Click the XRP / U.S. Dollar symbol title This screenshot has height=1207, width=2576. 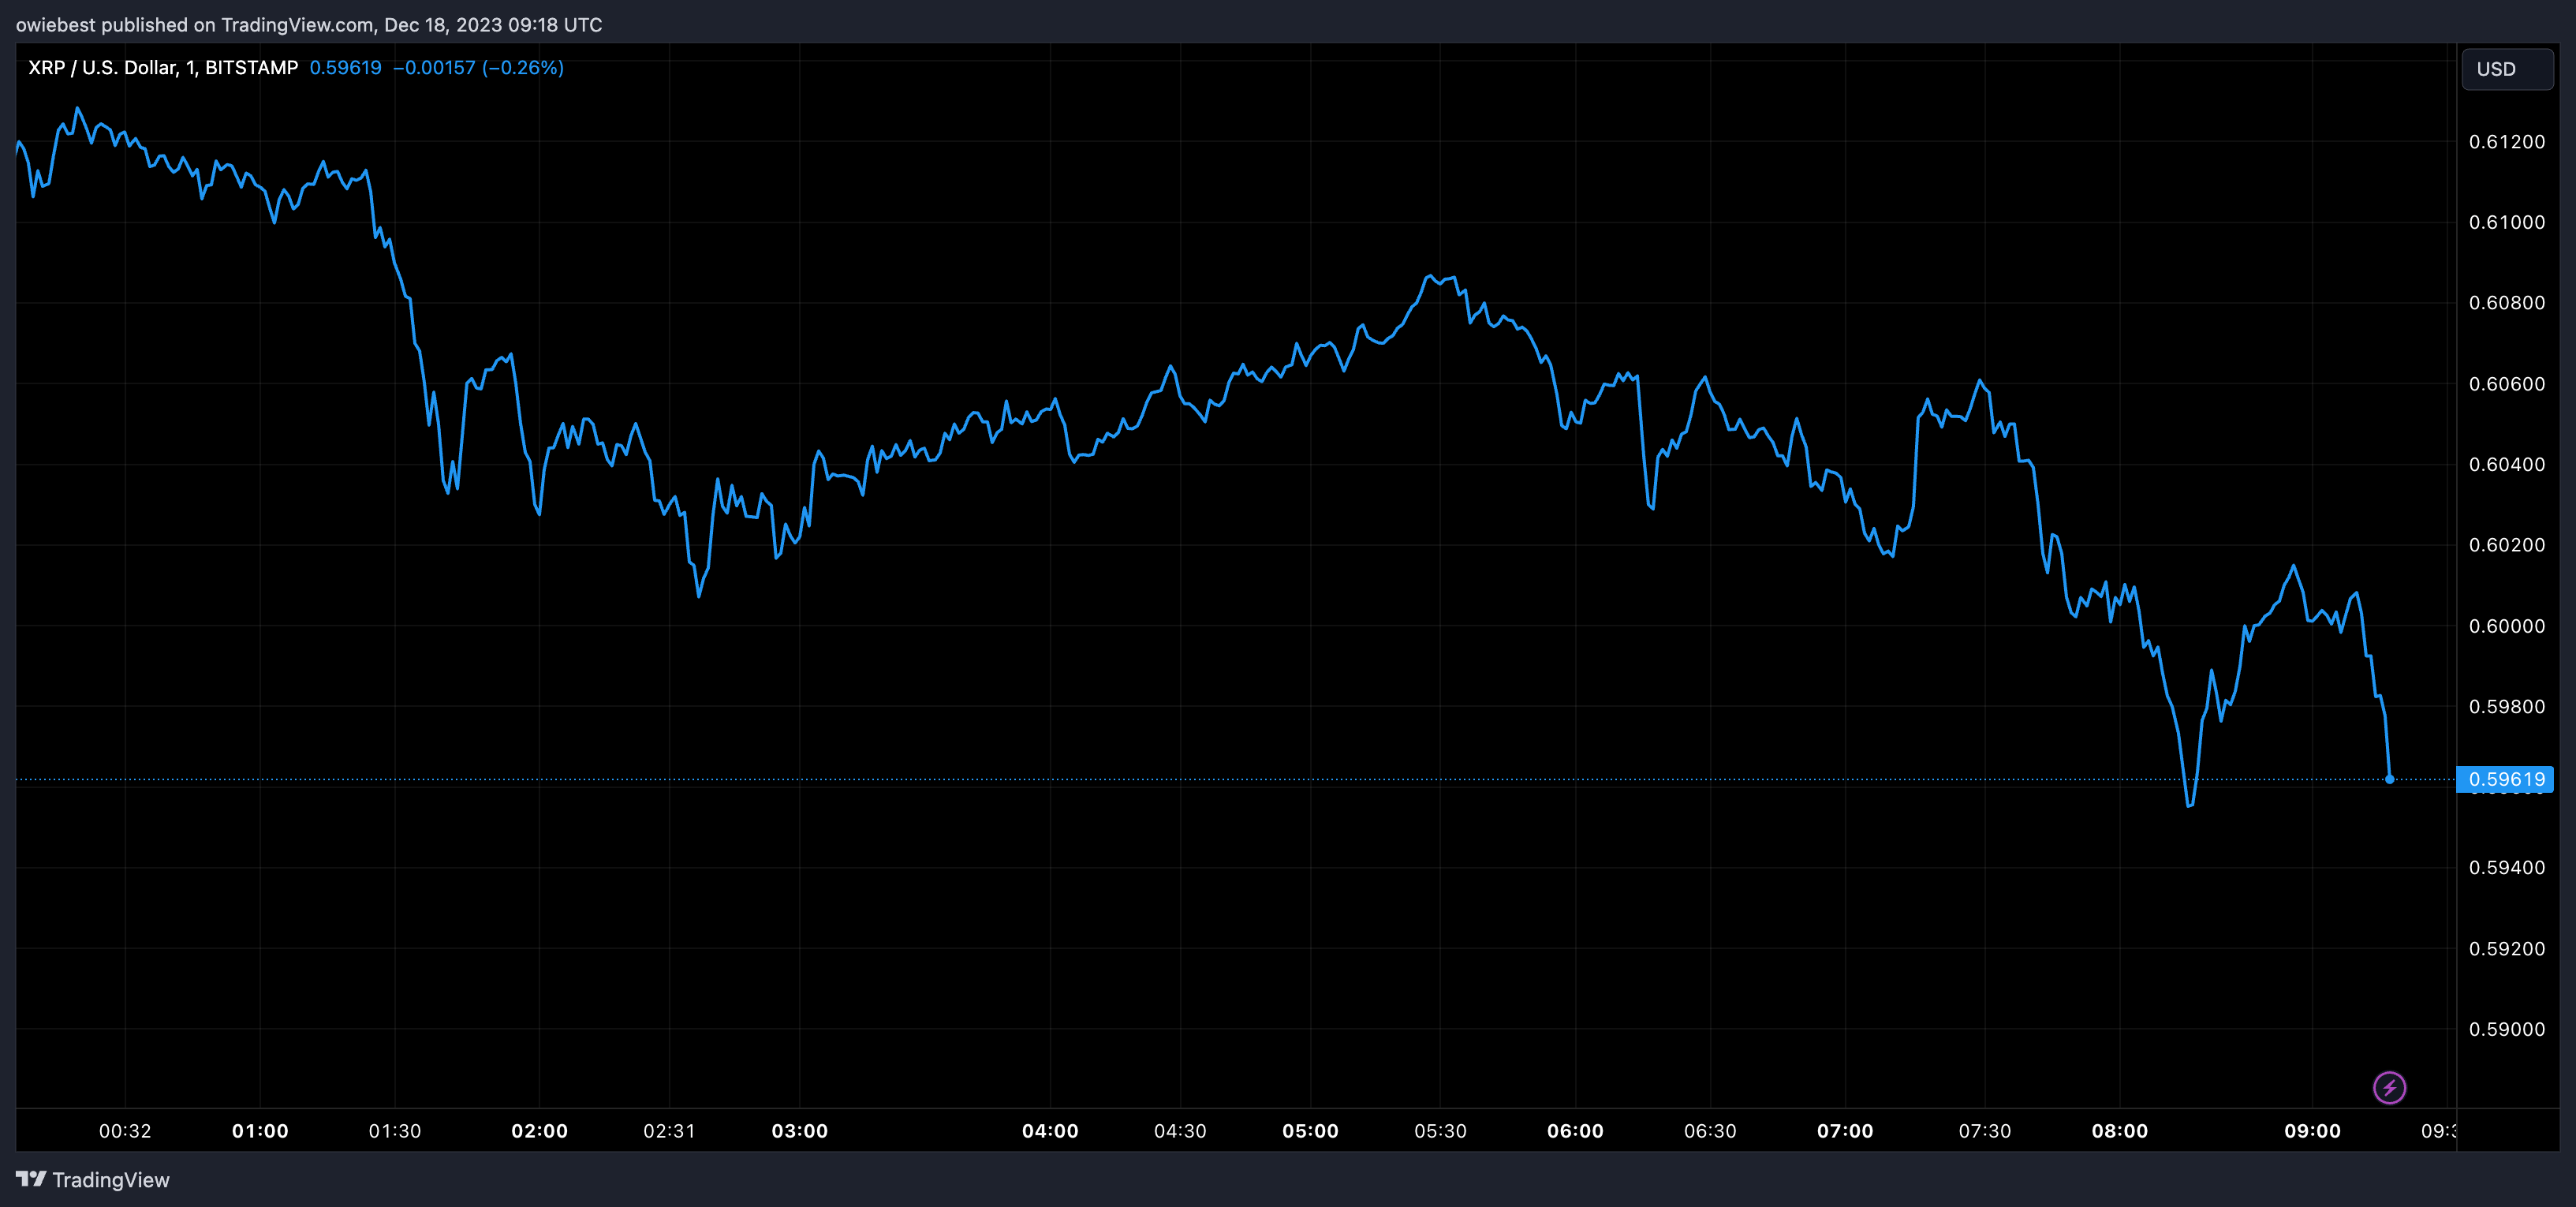163,67
